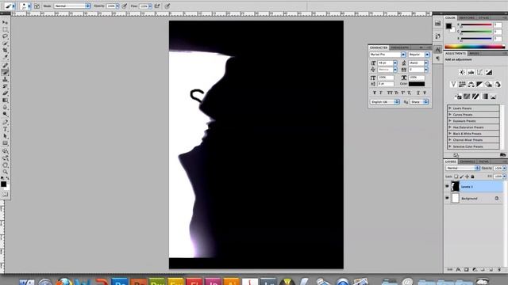508x285 pixels.
Task: Switch to the Paragraph tab
Action: coord(400,47)
